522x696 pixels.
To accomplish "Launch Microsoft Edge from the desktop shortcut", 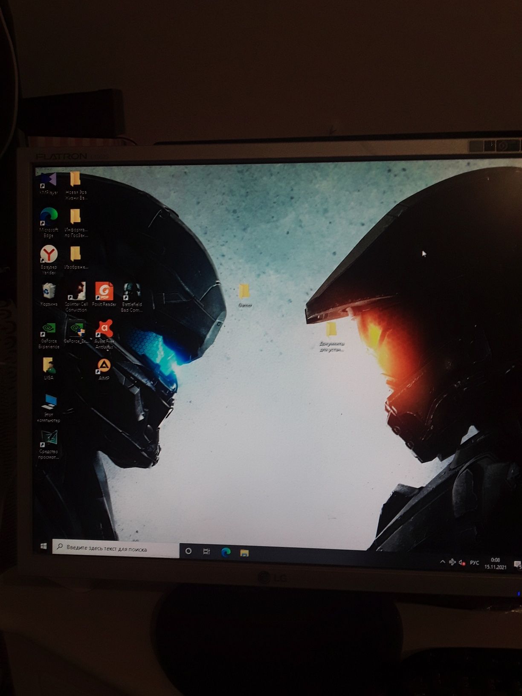I will pos(49,222).
